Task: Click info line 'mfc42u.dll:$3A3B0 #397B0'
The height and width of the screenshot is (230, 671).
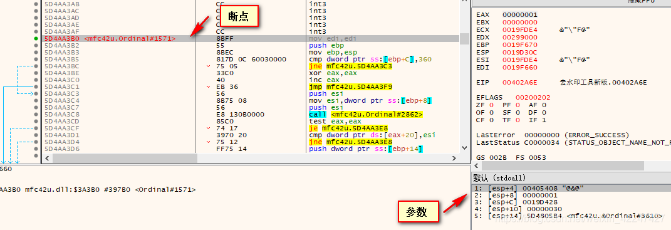Action: tap(78, 189)
